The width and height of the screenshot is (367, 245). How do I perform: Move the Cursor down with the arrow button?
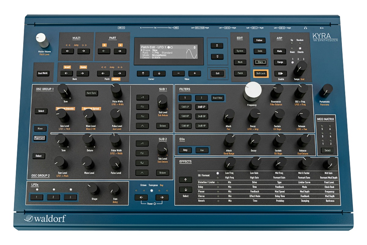[159, 73]
